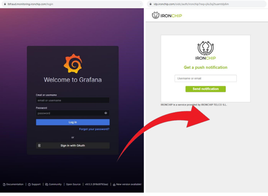The width and height of the screenshot is (268, 196).
Task: Click the lbfraud.monitoring.ironchip.com URL bar
Action: (x=72, y=4)
